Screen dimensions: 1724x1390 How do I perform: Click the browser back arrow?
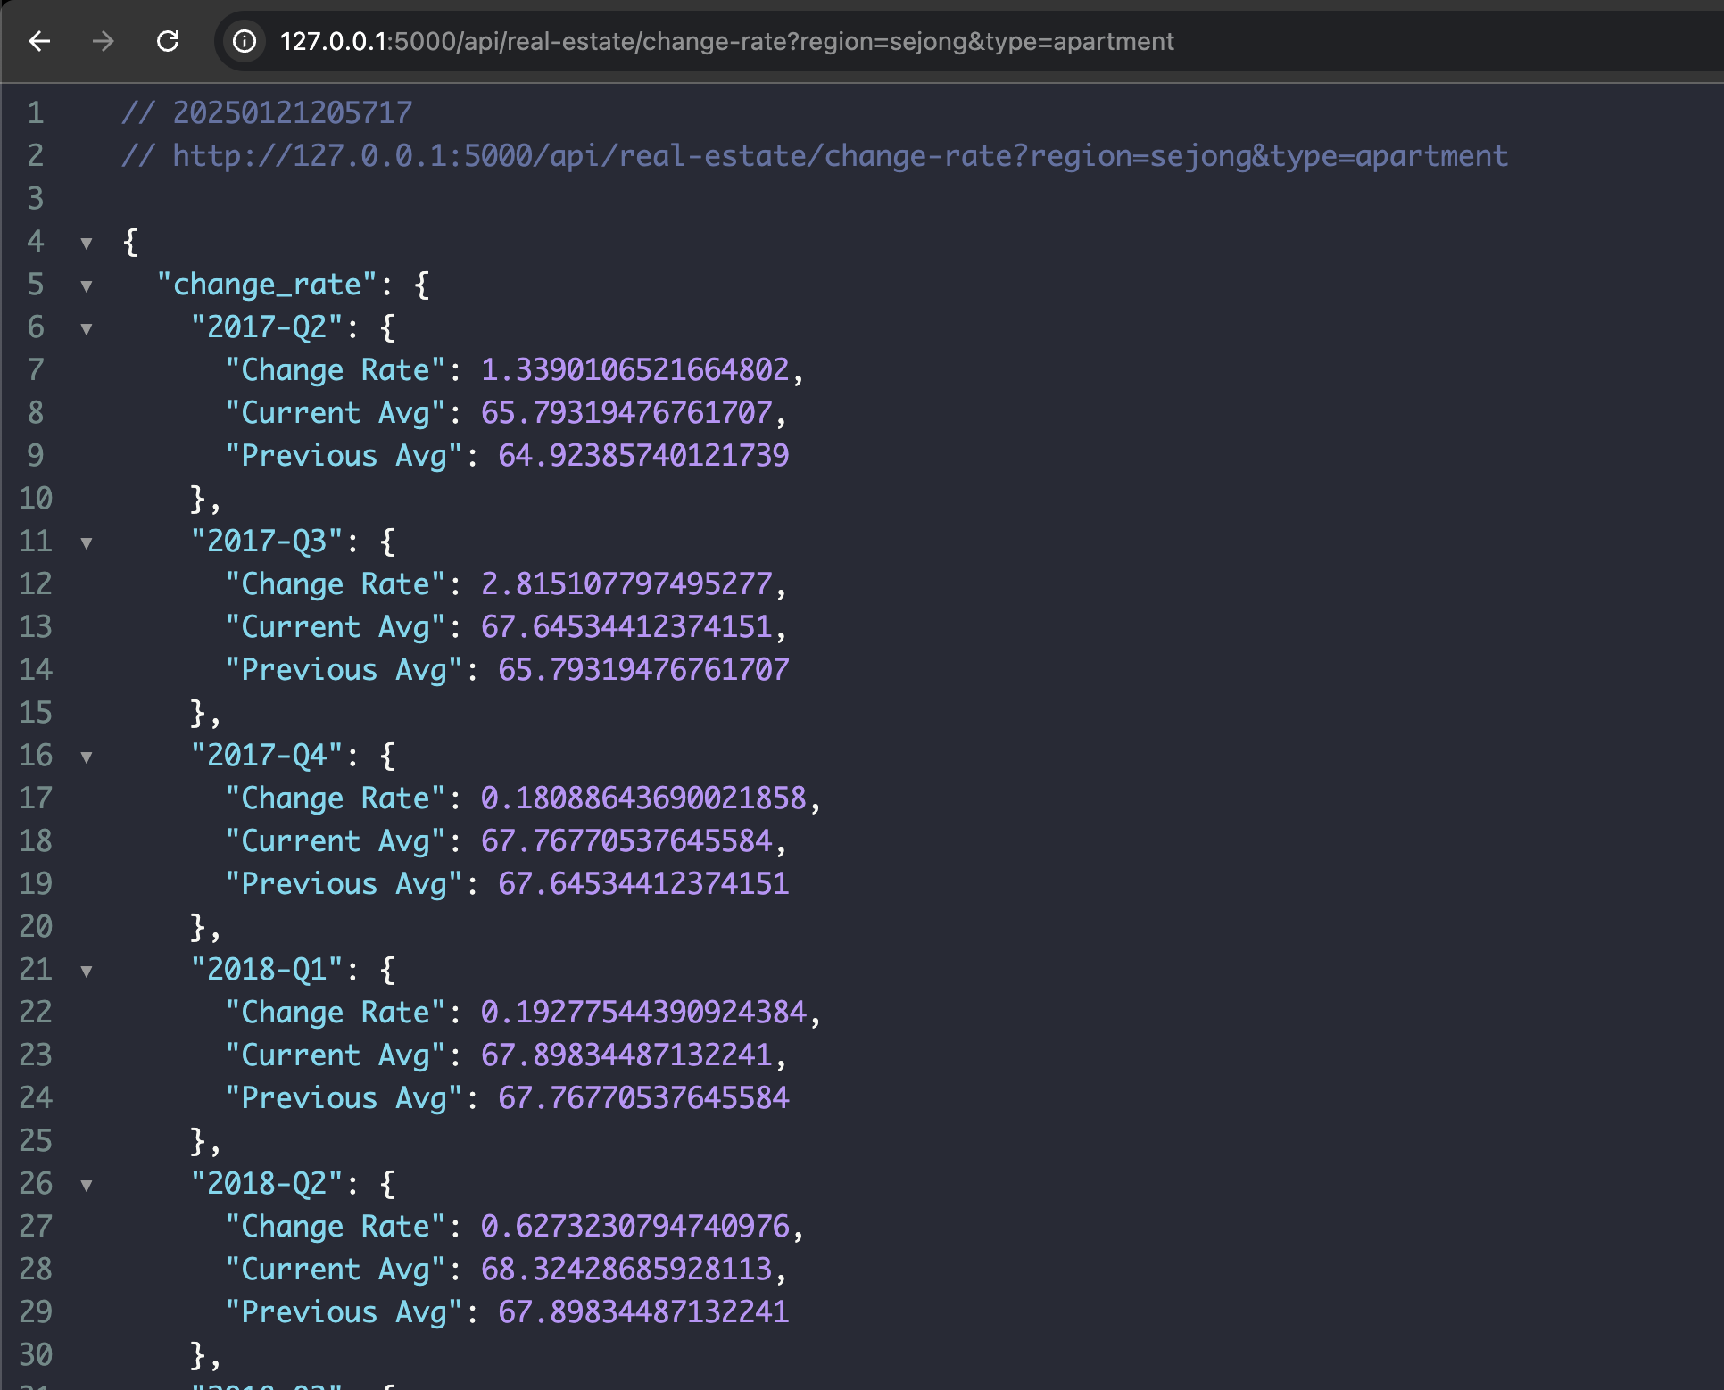(39, 41)
